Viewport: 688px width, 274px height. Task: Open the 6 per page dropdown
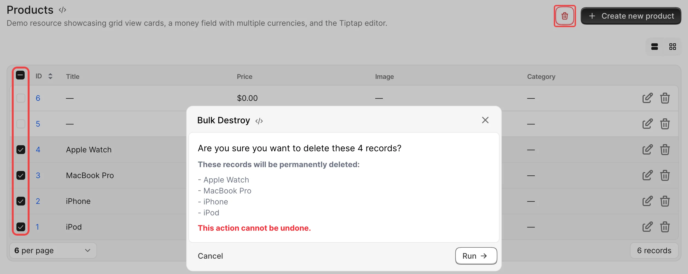pos(53,250)
